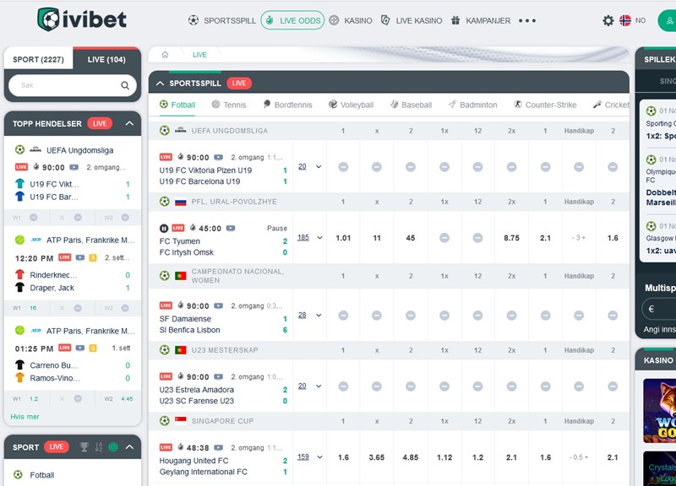
Task: Click the video icon for Hougang United match
Action: [x=219, y=447]
